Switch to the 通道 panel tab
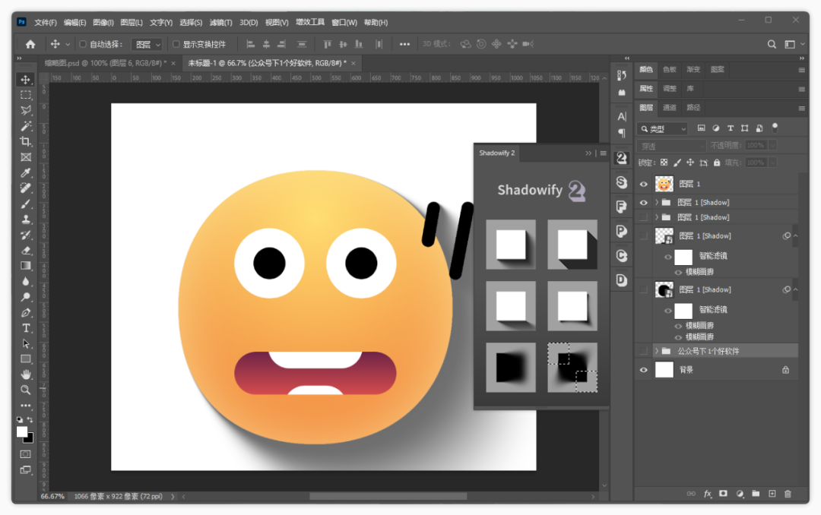Viewport: 821px width, 515px height. click(670, 108)
